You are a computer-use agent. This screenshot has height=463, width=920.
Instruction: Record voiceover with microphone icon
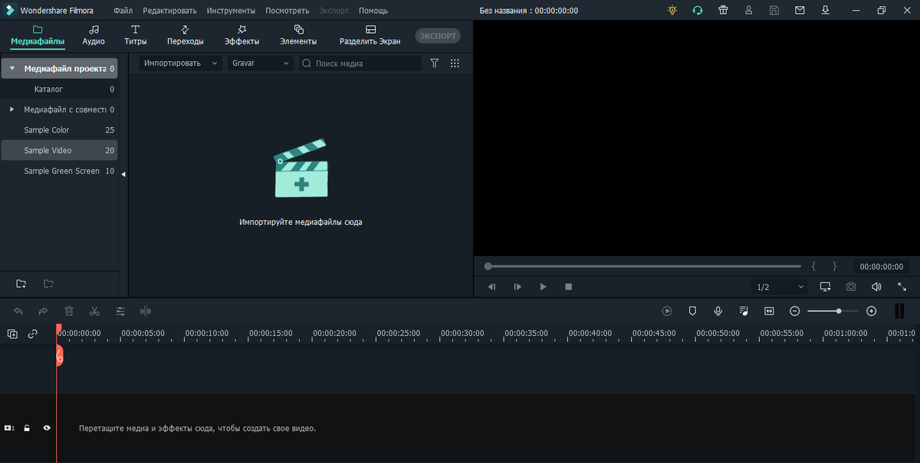[x=718, y=311]
